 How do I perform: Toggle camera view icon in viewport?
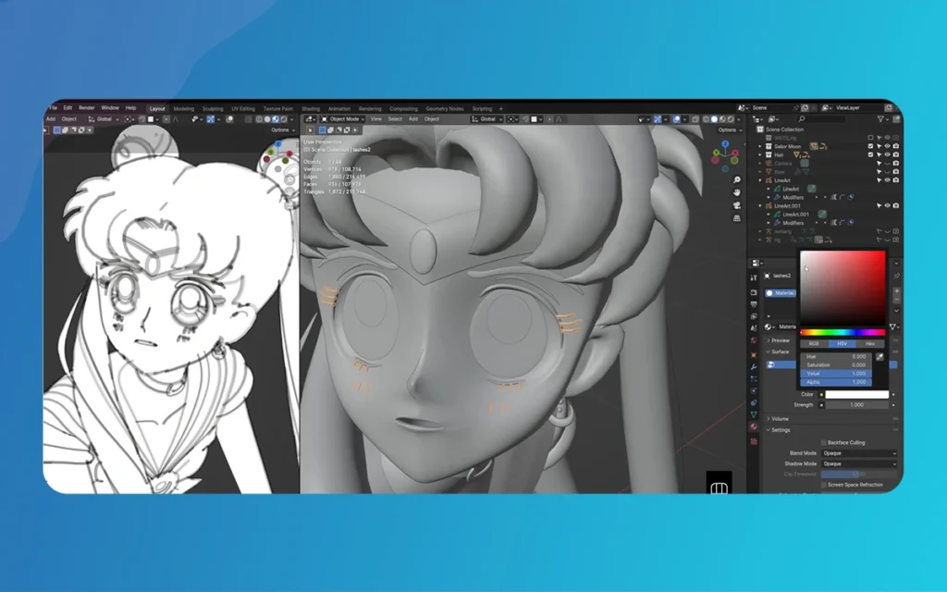point(737,205)
